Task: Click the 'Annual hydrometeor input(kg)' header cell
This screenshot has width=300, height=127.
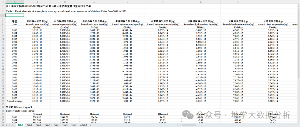Action: [127, 24]
